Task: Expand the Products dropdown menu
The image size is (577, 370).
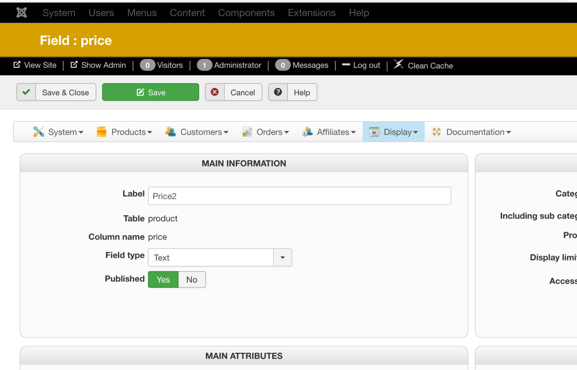Action: [125, 132]
